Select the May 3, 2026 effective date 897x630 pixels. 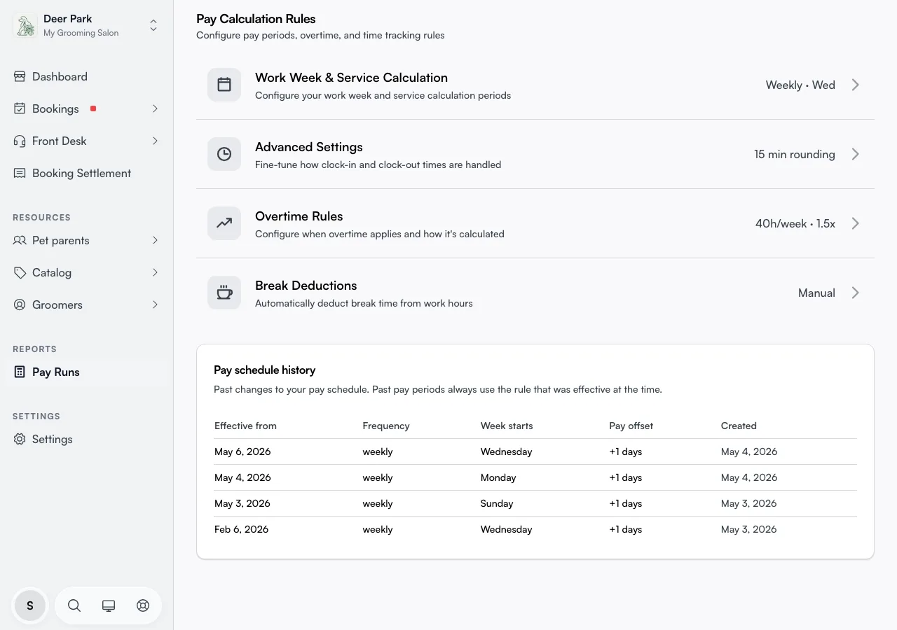pos(242,503)
